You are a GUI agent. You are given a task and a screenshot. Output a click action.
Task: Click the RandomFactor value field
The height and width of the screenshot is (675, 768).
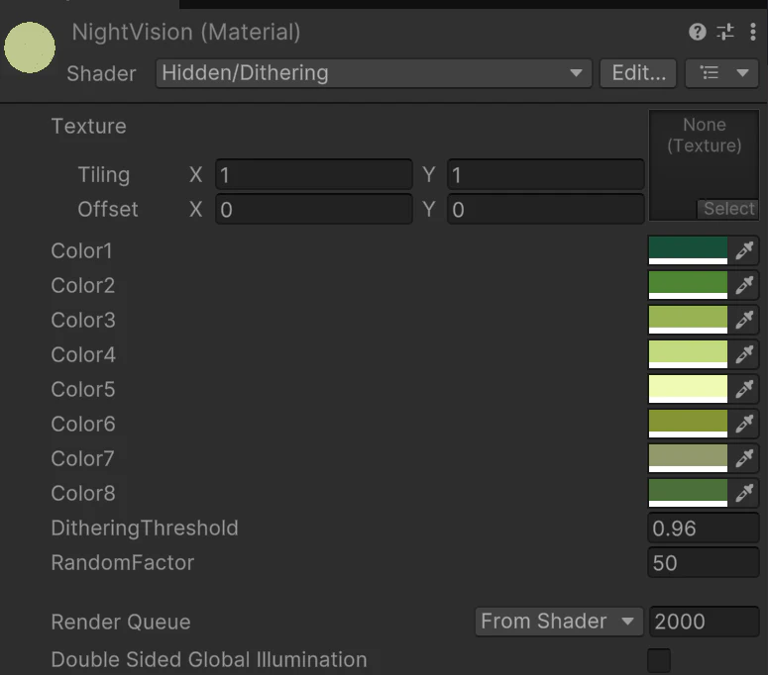point(704,563)
